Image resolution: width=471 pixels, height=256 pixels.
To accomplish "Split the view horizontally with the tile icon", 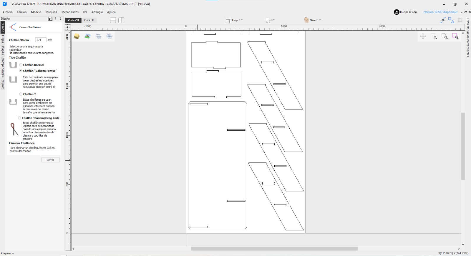I will tap(113, 20).
